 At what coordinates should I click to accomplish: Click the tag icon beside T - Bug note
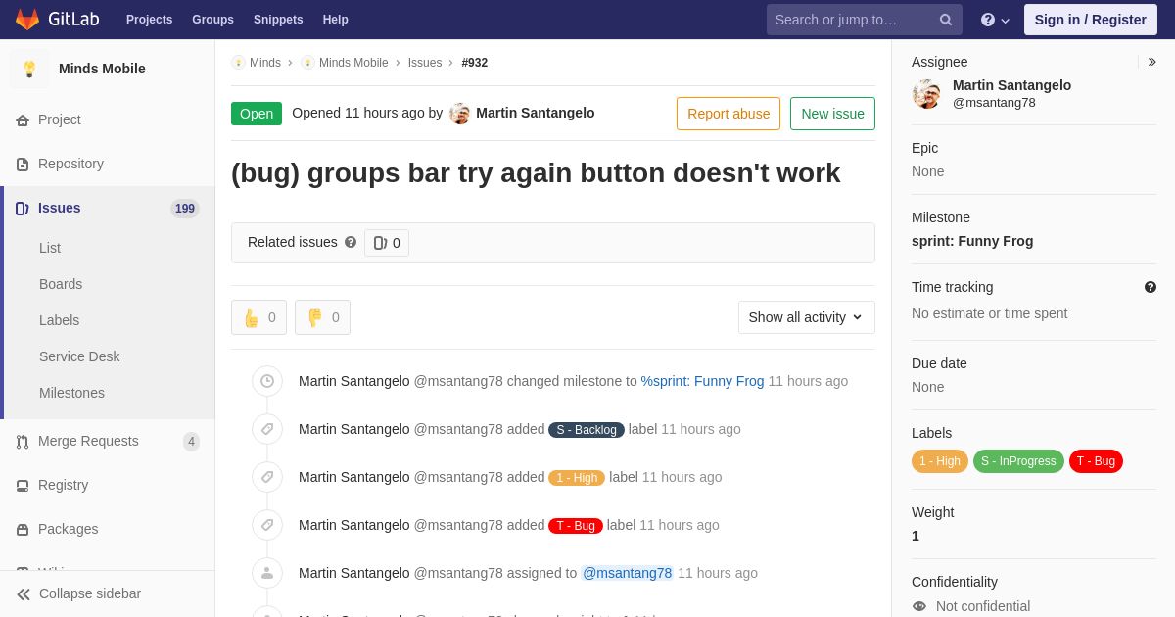click(267, 525)
